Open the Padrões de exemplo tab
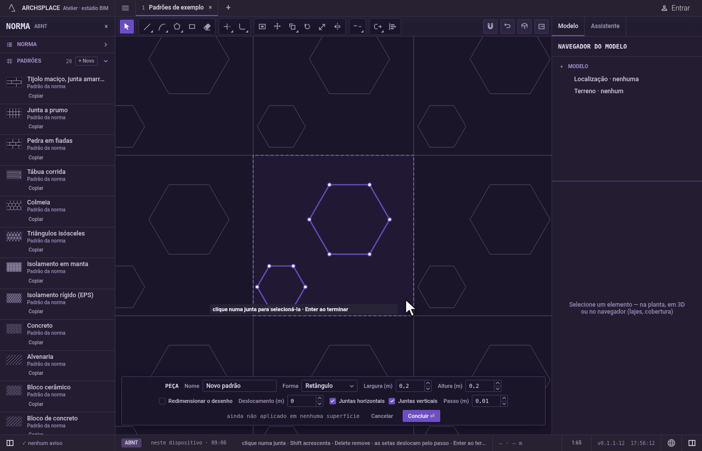 [176, 8]
